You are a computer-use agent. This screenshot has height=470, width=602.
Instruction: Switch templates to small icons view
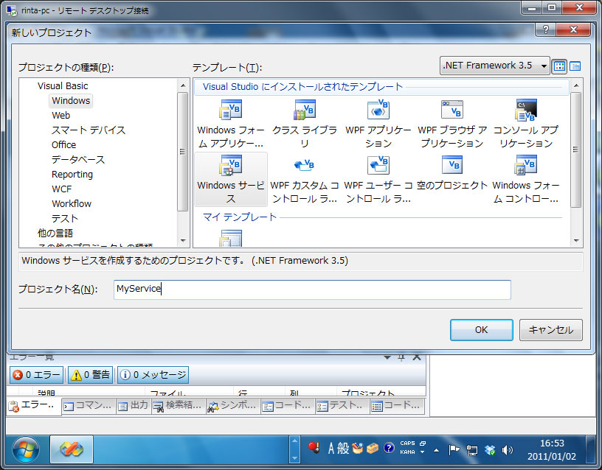575,66
